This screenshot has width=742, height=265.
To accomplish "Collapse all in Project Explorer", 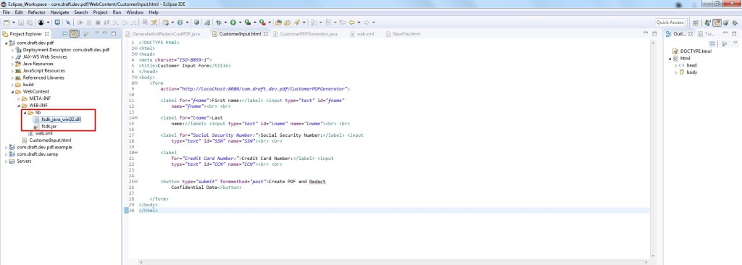I will tap(65, 33).
